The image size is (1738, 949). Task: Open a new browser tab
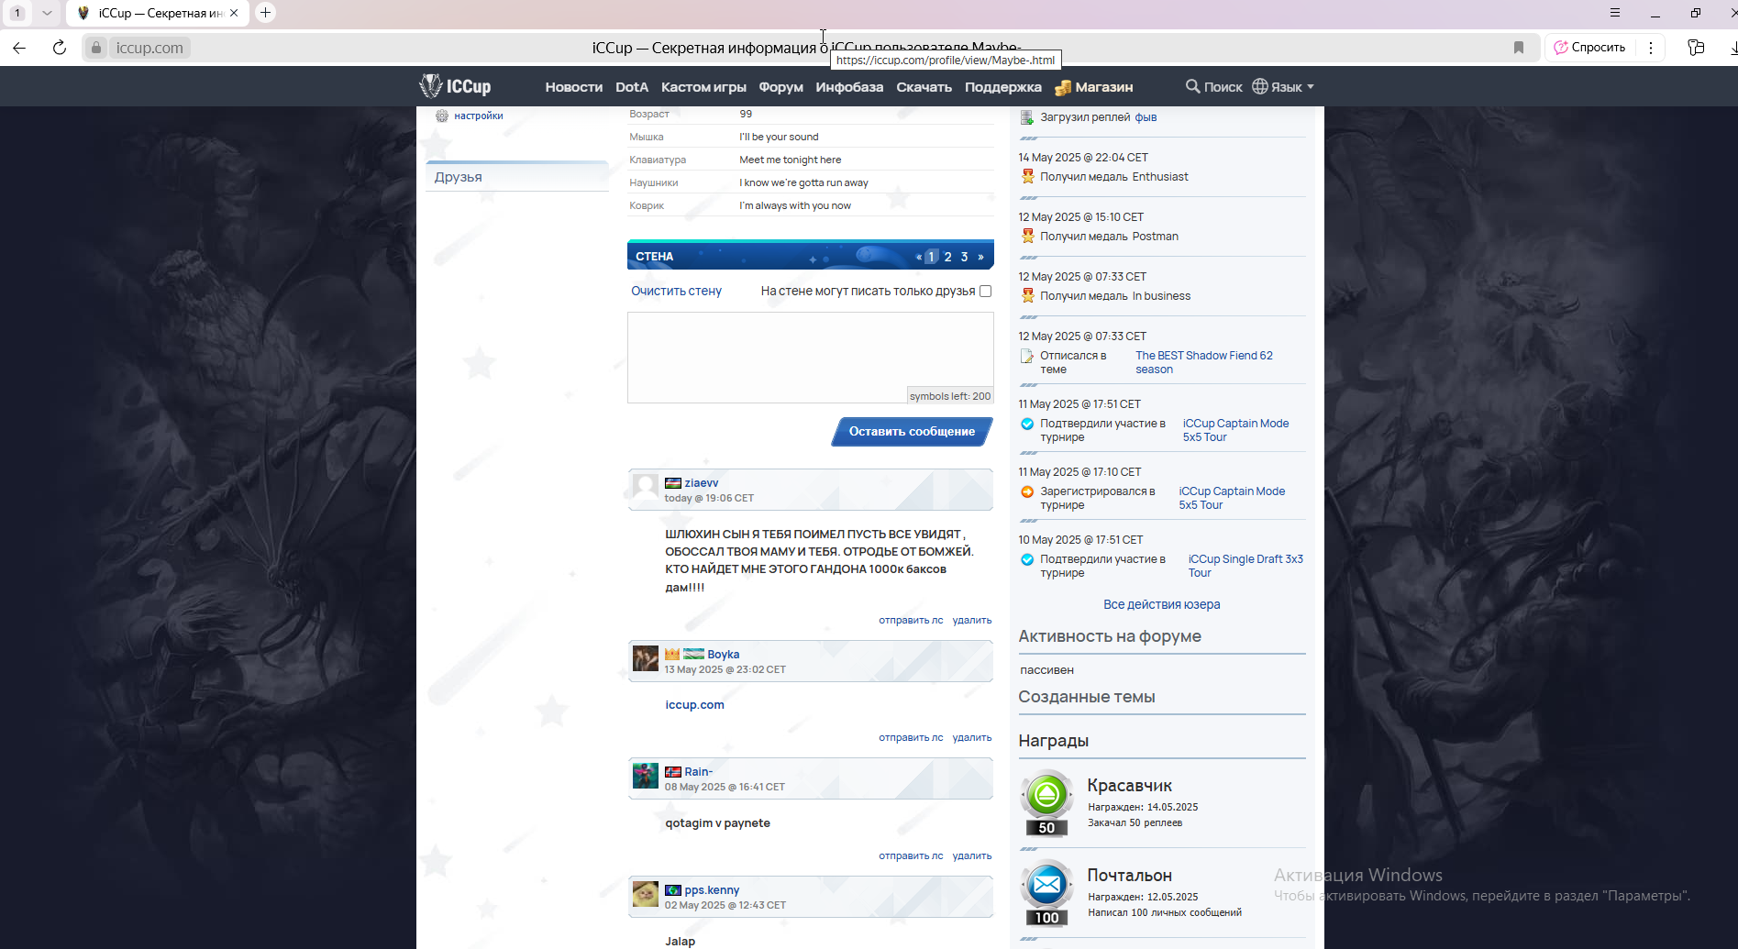[265, 13]
